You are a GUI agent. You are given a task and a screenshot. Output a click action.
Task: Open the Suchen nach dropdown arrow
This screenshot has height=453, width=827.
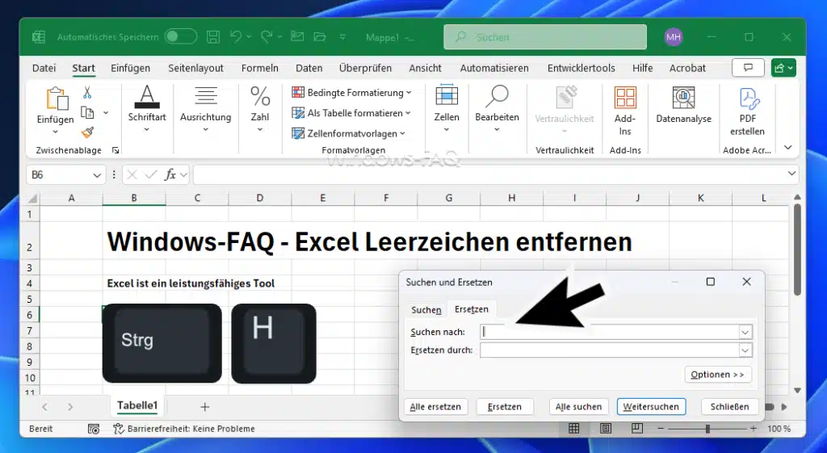pyautogui.click(x=745, y=332)
